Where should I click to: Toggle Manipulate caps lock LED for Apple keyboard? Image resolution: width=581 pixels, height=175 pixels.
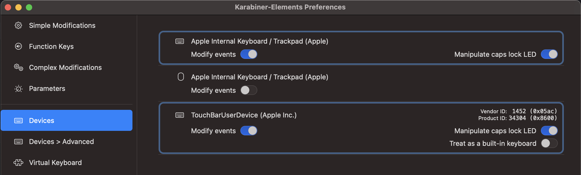(549, 54)
